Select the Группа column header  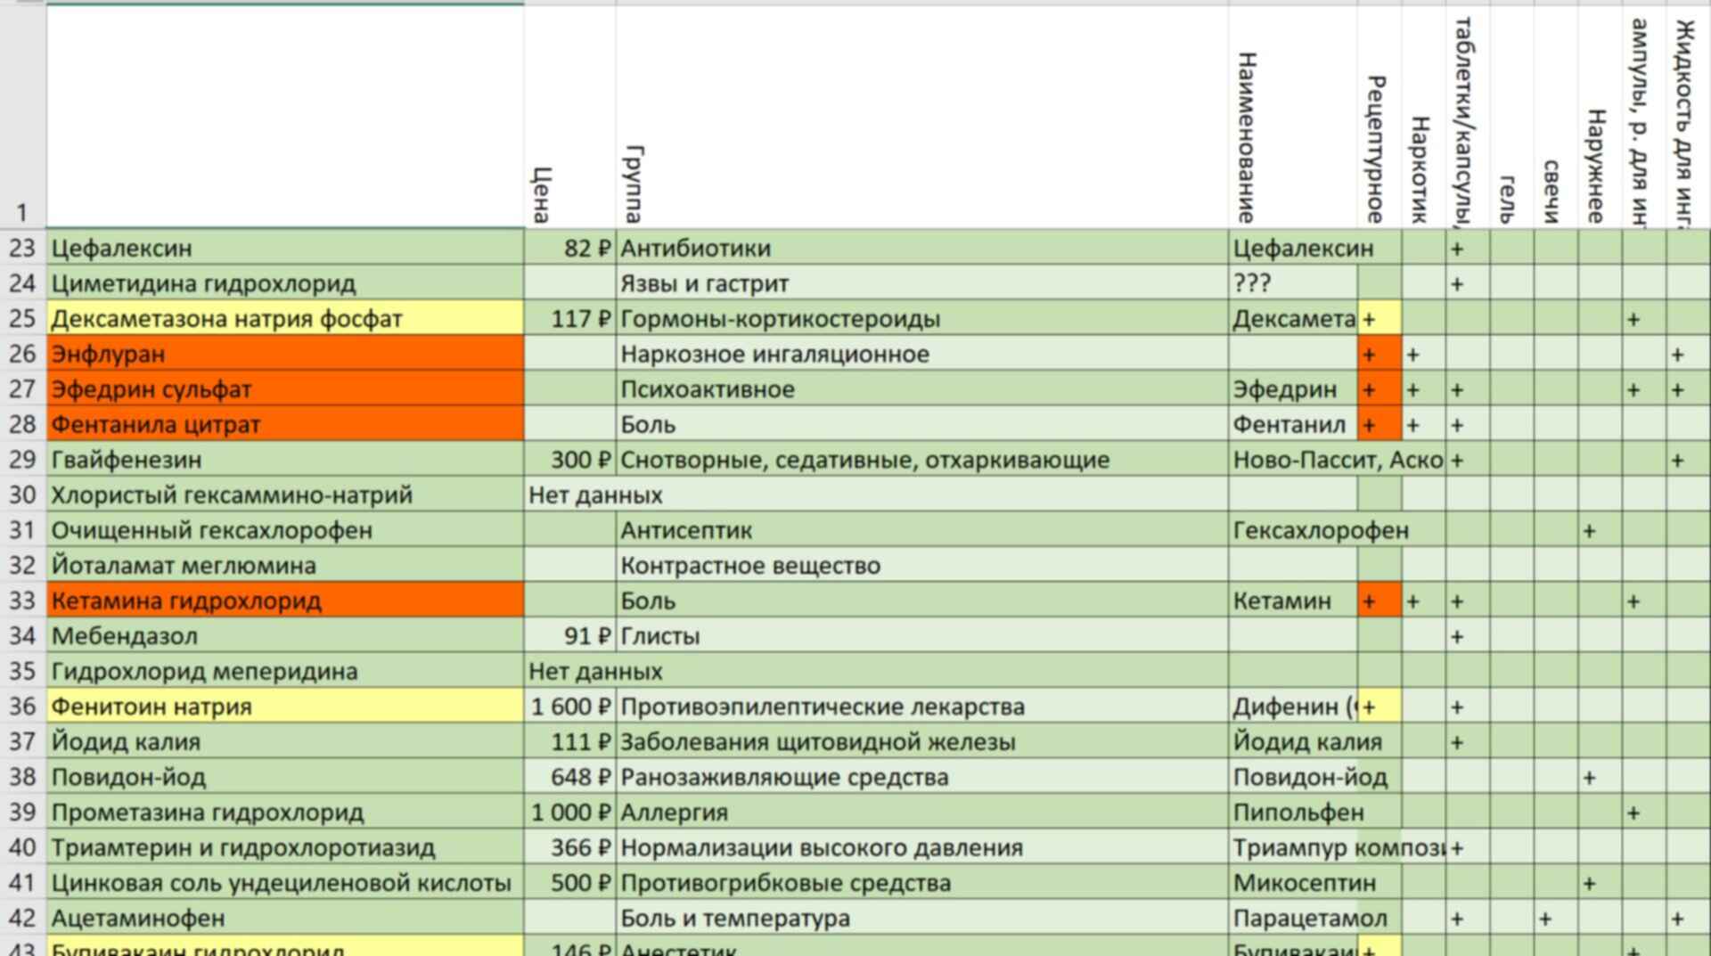coord(922,117)
